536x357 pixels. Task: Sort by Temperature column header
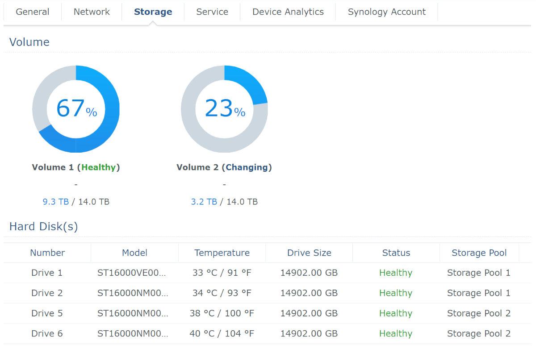pos(222,253)
